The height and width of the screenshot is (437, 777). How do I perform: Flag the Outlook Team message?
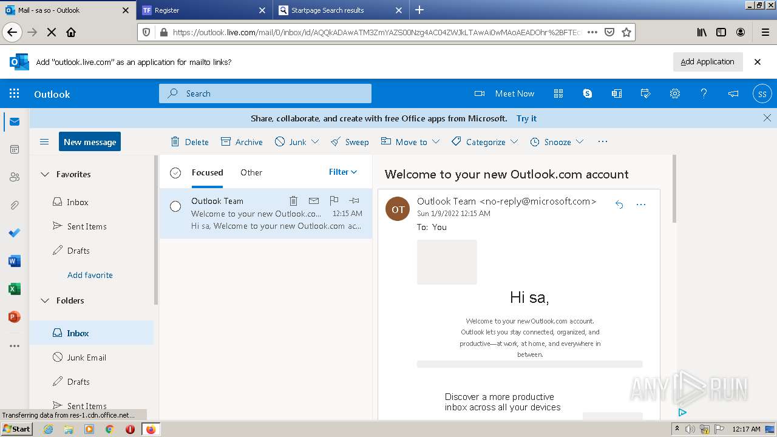[334, 200]
